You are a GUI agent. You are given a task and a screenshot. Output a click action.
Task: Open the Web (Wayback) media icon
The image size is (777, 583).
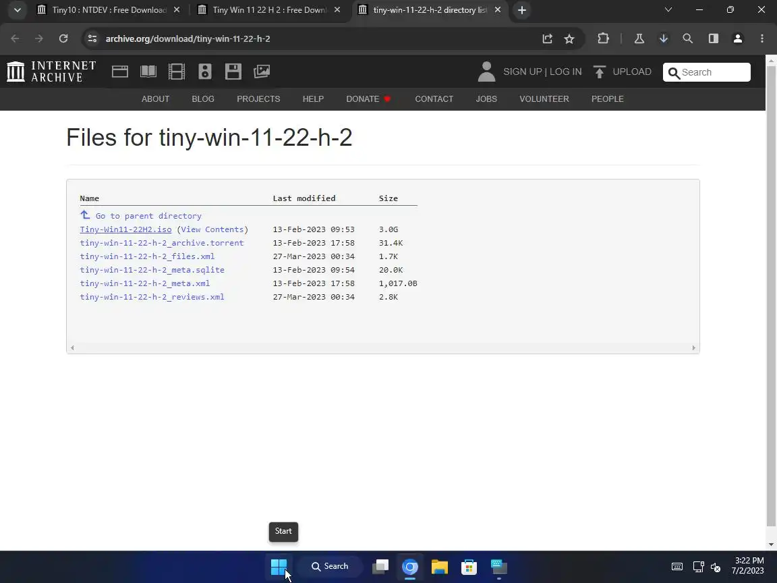pos(120,72)
